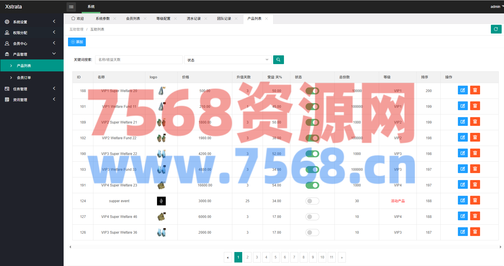Disable status switch for VIP4 Super Welfare 23
This screenshot has height=266, width=504.
point(312,185)
